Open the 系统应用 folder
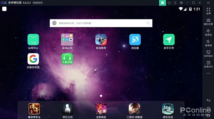Viewport: 214px width, 119px height. 67,39
